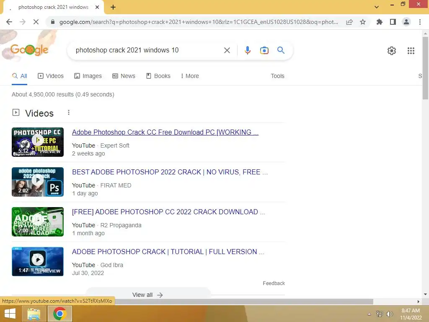
Task: Open a new browser tab
Action: (113, 7)
